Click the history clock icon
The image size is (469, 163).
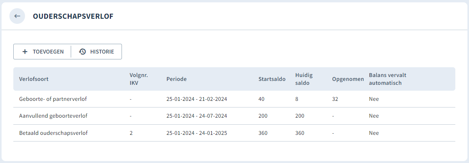tap(82, 52)
